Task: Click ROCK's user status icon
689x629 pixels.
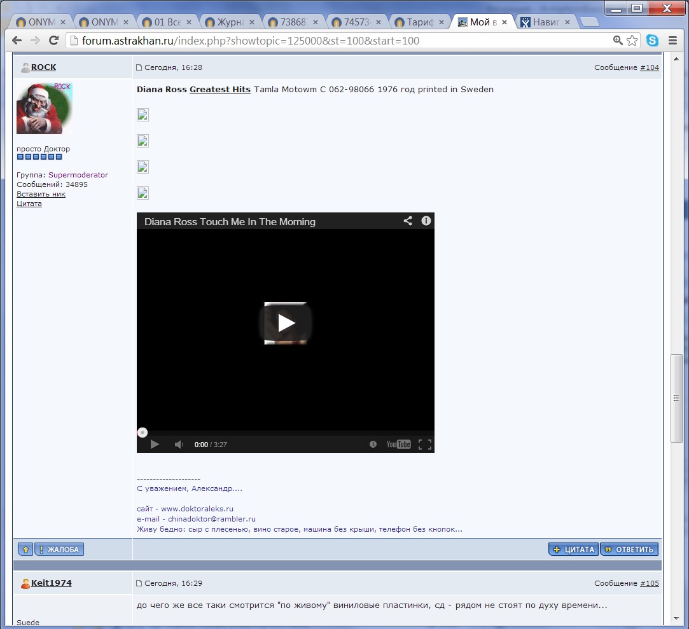Action: click(x=25, y=68)
